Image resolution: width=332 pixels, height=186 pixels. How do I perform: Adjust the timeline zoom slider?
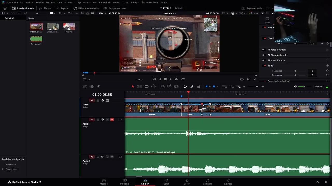click(x=257, y=87)
